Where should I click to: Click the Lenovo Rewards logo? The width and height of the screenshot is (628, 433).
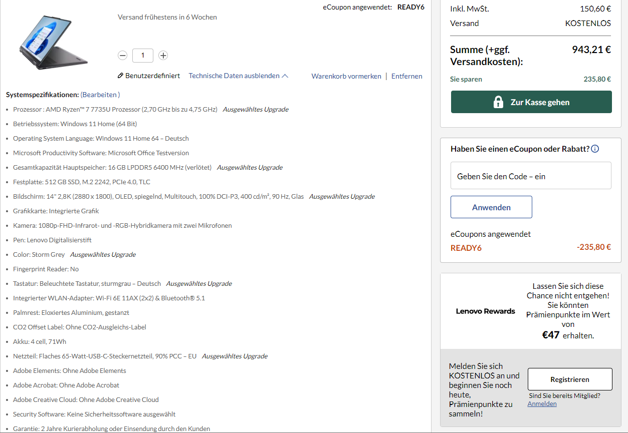click(x=485, y=311)
